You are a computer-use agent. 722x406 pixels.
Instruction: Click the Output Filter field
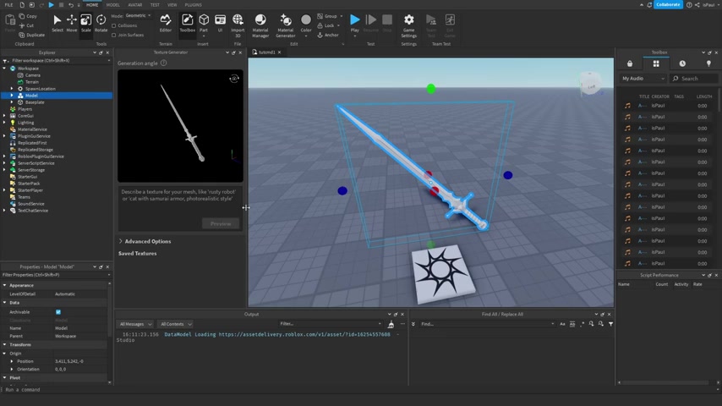coord(331,324)
